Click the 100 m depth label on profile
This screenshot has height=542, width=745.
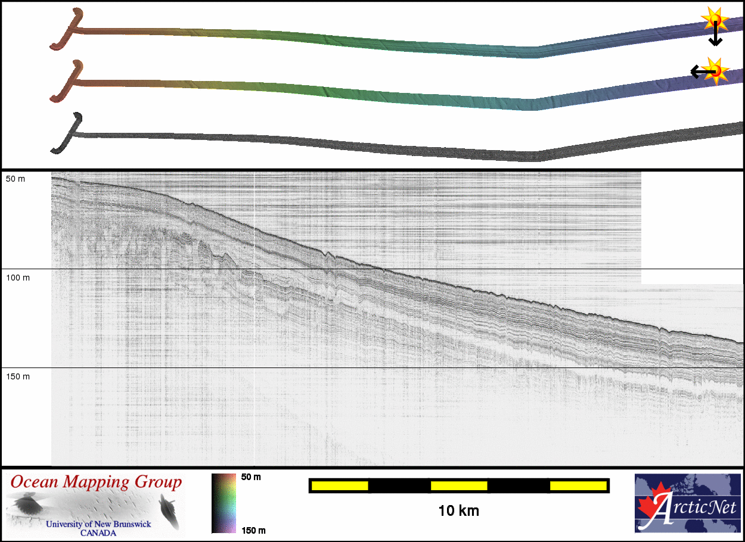click(x=17, y=278)
